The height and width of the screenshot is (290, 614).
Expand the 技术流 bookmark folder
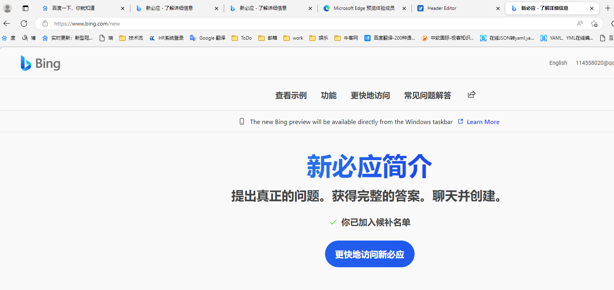point(131,38)
